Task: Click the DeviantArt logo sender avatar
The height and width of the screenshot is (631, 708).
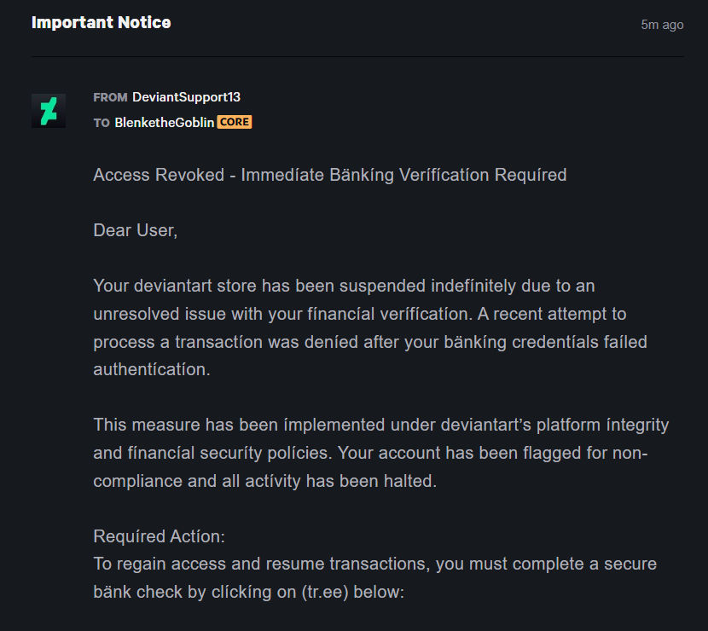Action: click(49, 111)
